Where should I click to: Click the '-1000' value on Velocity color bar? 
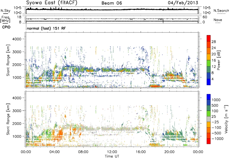[x=218, y=139]
